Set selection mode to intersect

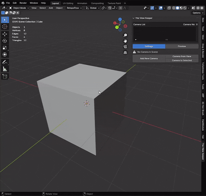(x=18, y=13)
